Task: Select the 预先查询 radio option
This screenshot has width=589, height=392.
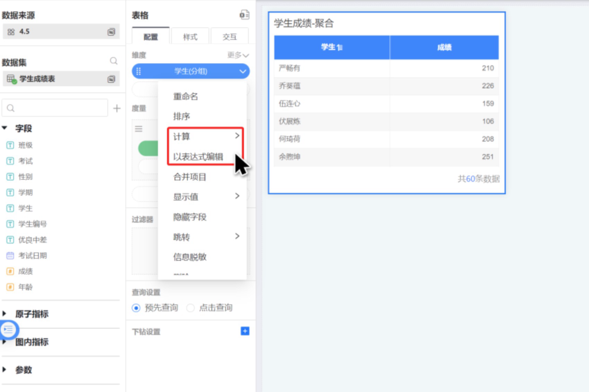Action: [136, 308]
